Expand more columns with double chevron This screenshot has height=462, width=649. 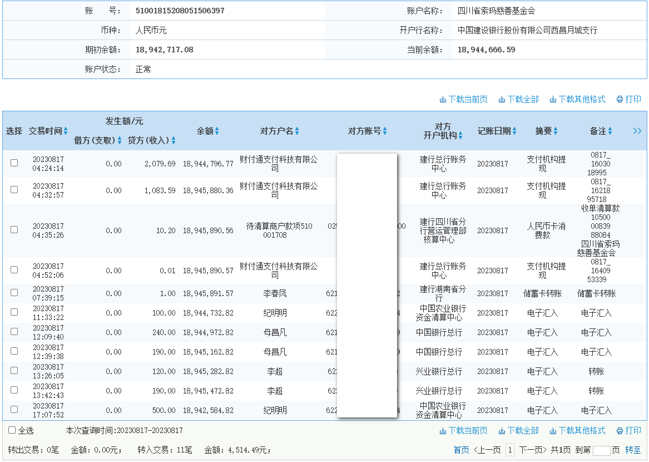point(637,131)
